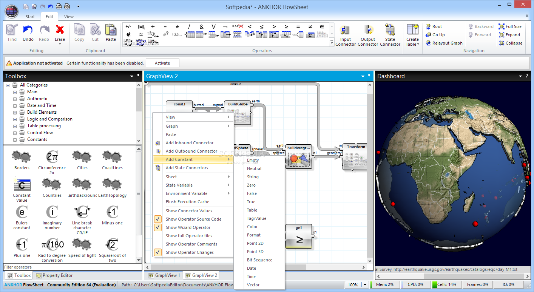Screen dimensions: 534x292
Task: Select the Speed of light operator
Action: click(82, 244)
